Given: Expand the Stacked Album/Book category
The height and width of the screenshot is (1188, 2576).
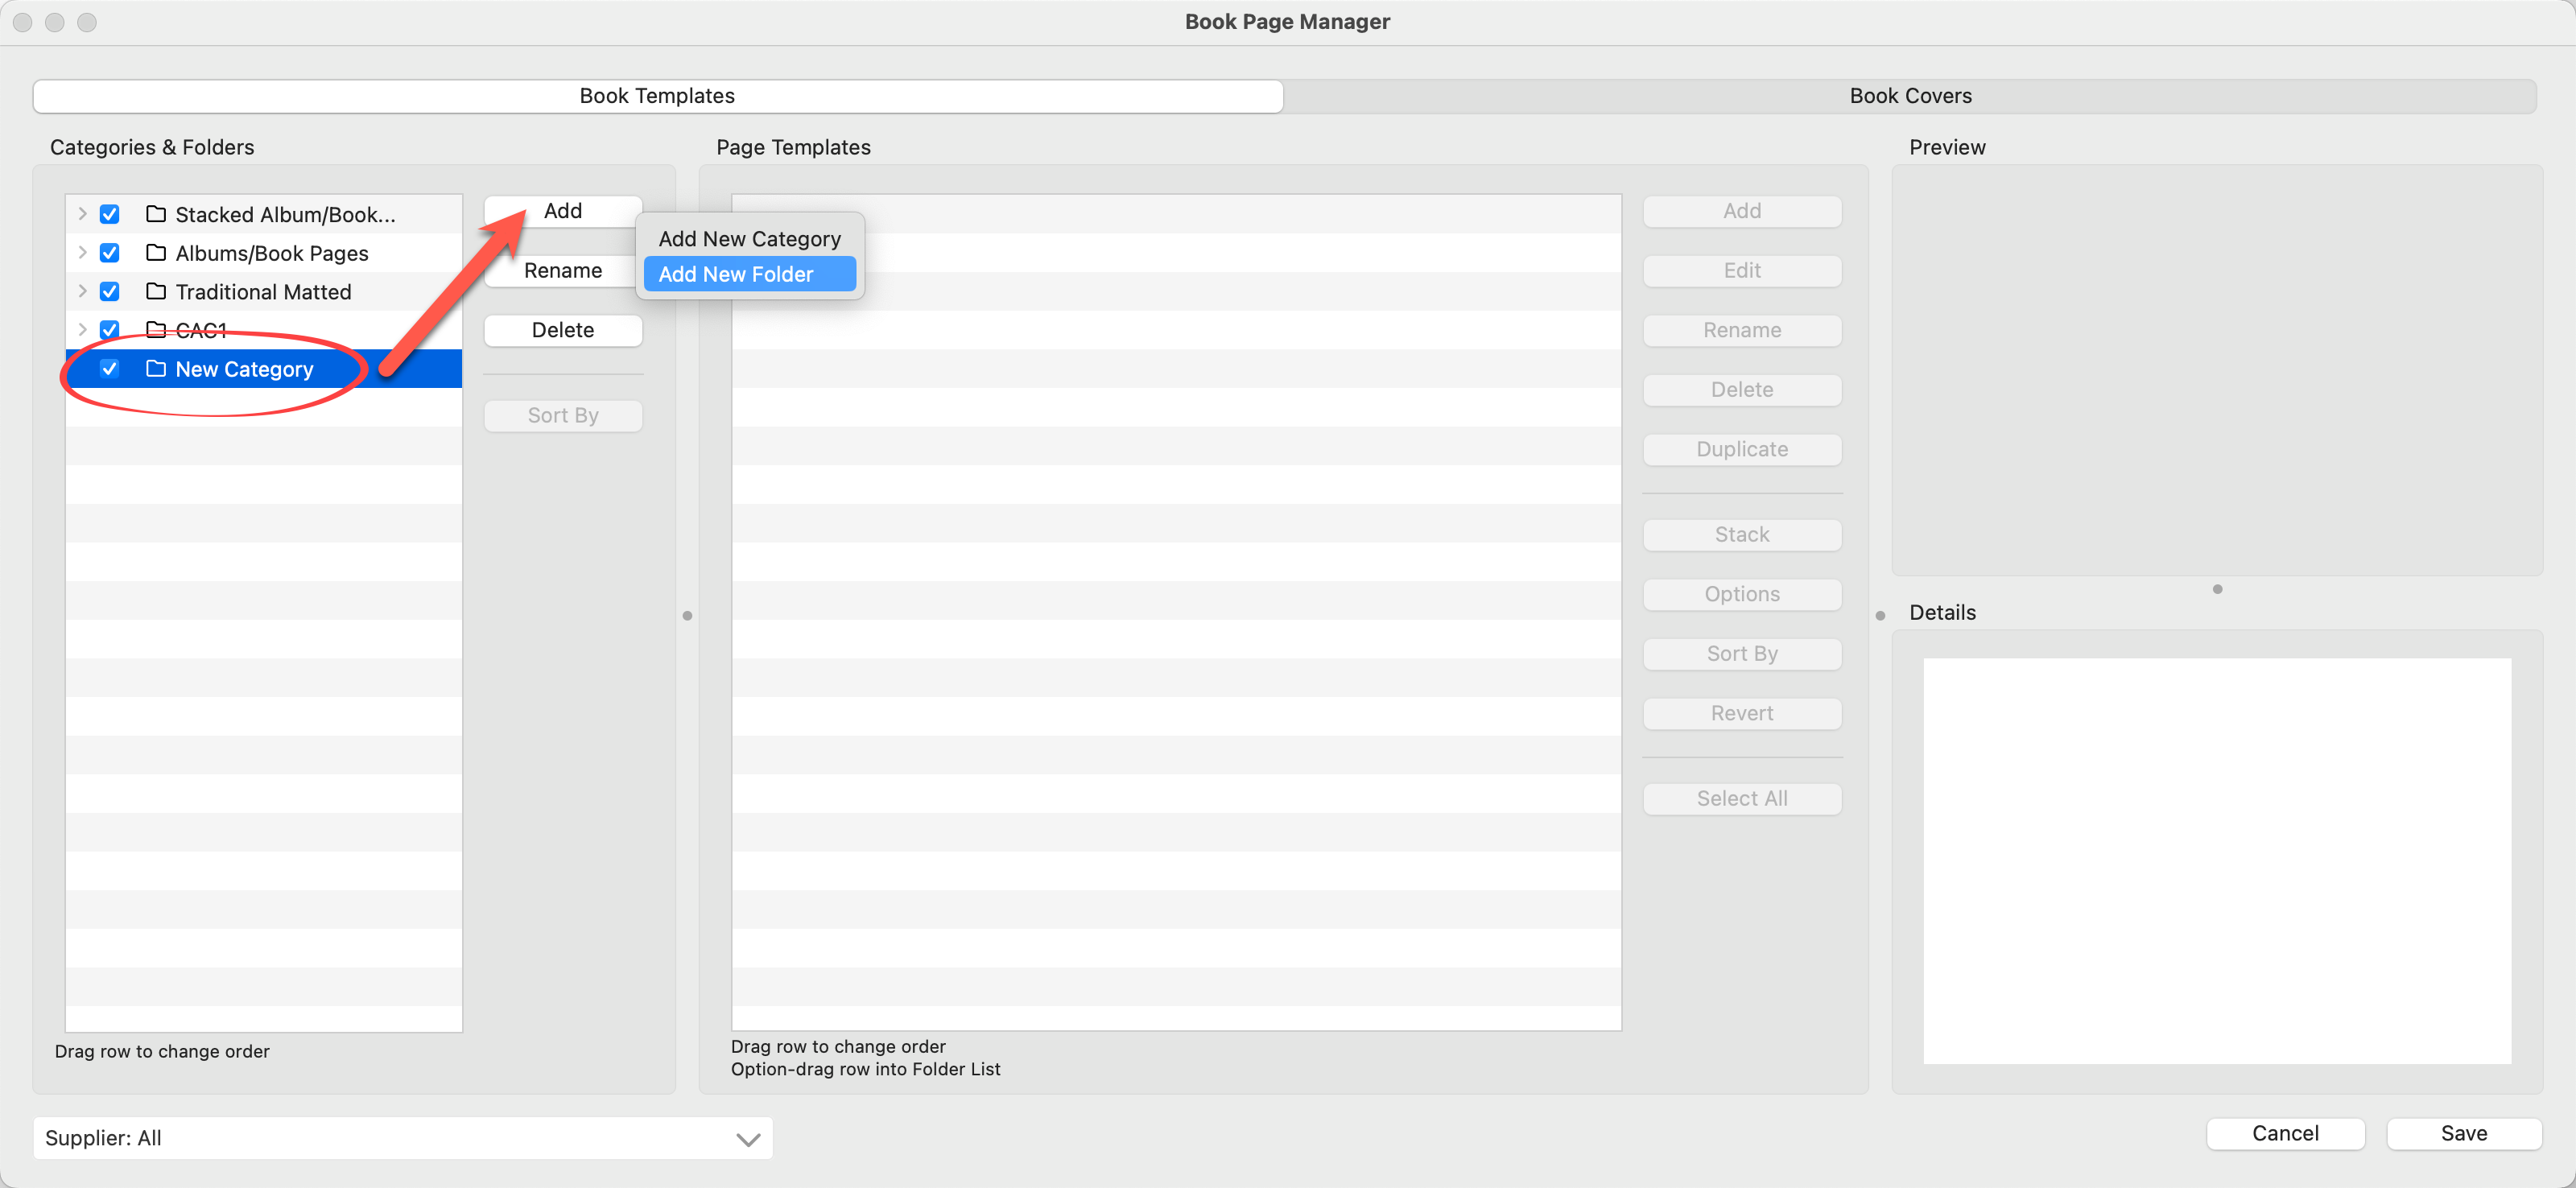Looking at the screenshot, I should [82, 214].
